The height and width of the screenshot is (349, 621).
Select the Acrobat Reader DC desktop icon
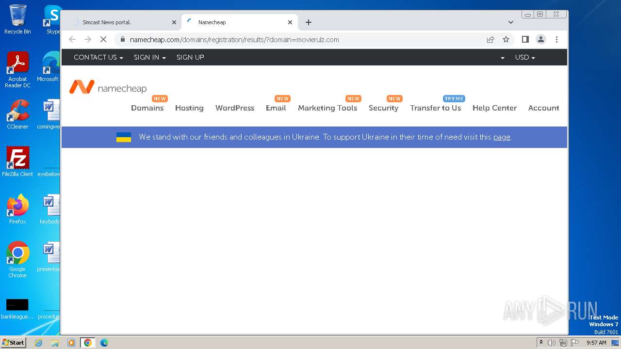(17, 70)
